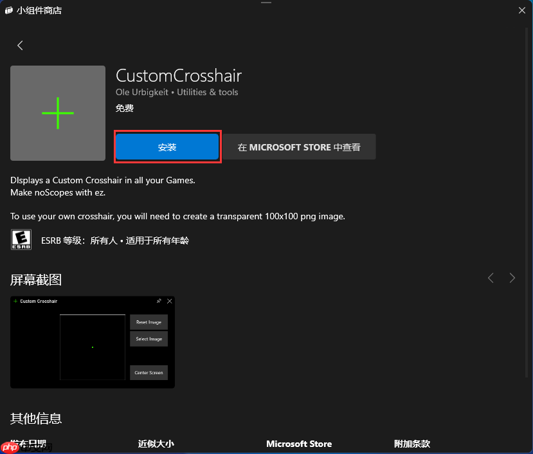533x454 pixels.
Task: Click the drag handle at window top
Action: [266, 3]
